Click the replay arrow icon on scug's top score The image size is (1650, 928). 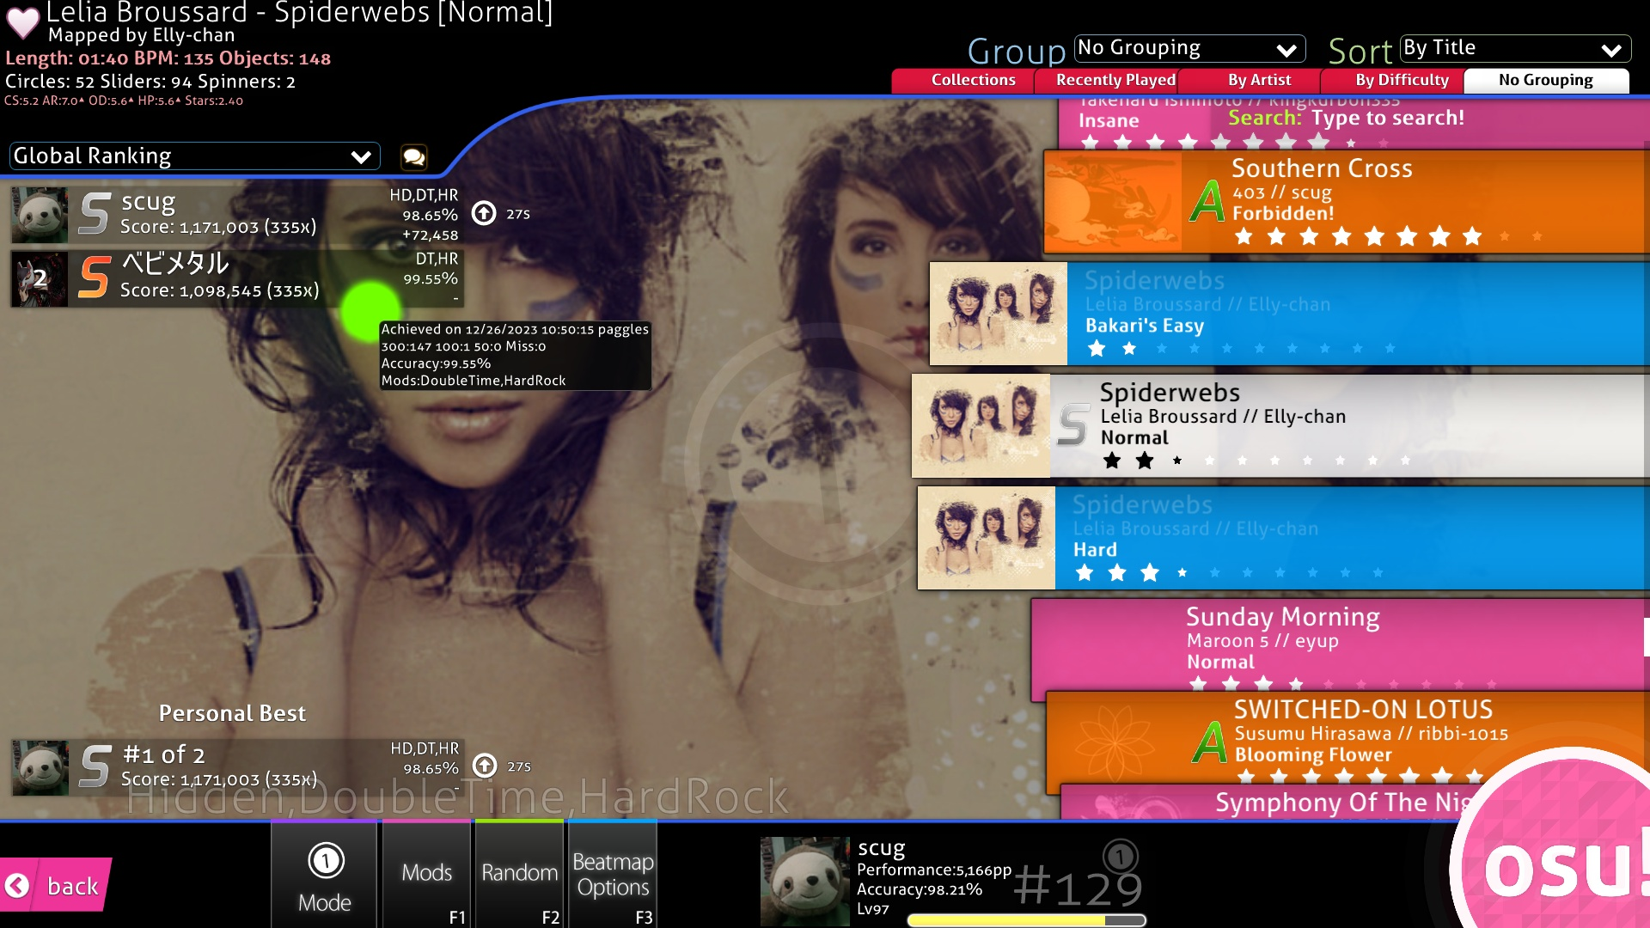tap(484, 213)
